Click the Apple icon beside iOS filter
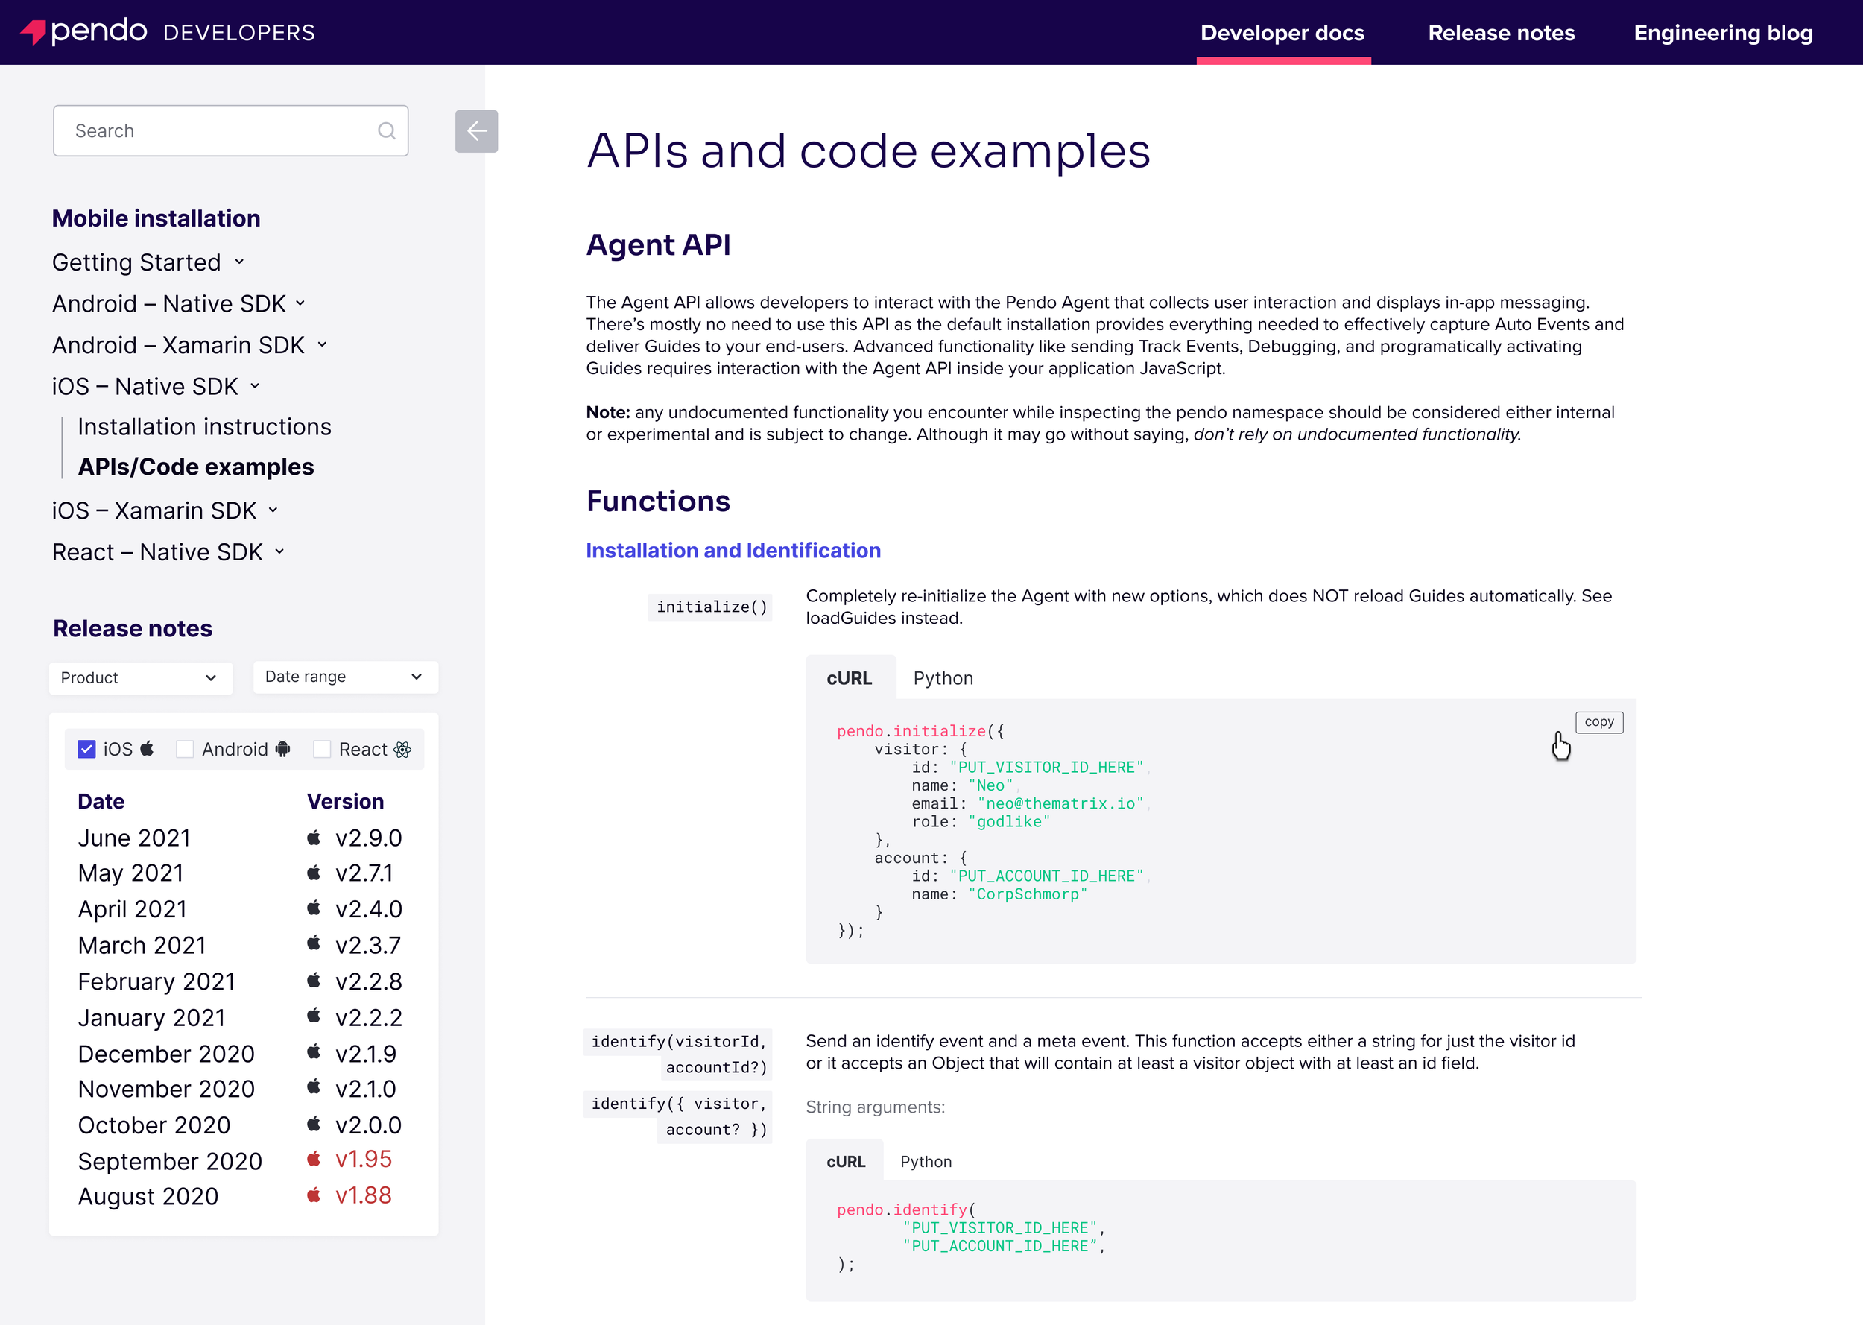The width and height of the screenshot is (1863, 1325). click(x=147, y=748)
